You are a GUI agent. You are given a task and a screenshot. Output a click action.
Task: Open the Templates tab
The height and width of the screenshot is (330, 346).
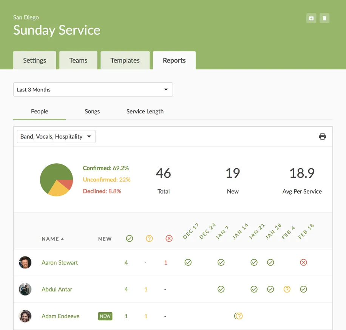(x=125, y=60)
